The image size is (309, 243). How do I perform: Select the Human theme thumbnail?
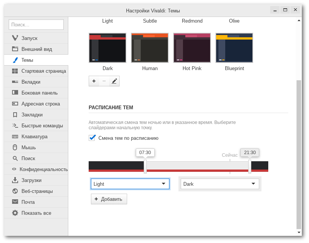click(150, 48)
